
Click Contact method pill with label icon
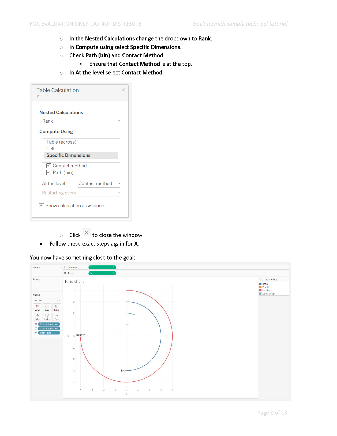[49, 329]
